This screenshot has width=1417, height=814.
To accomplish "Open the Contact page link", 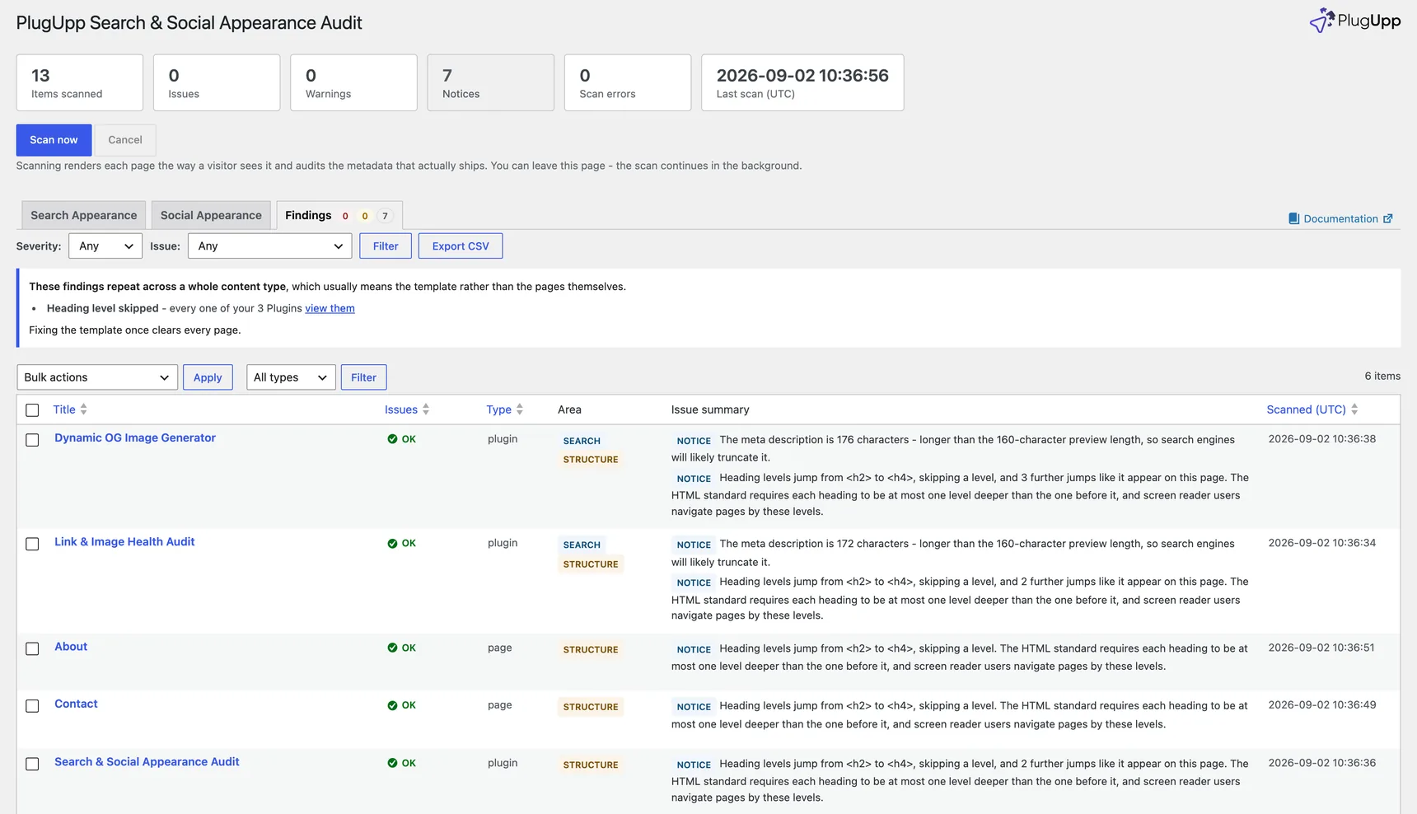I will click(x=76, y=704).
